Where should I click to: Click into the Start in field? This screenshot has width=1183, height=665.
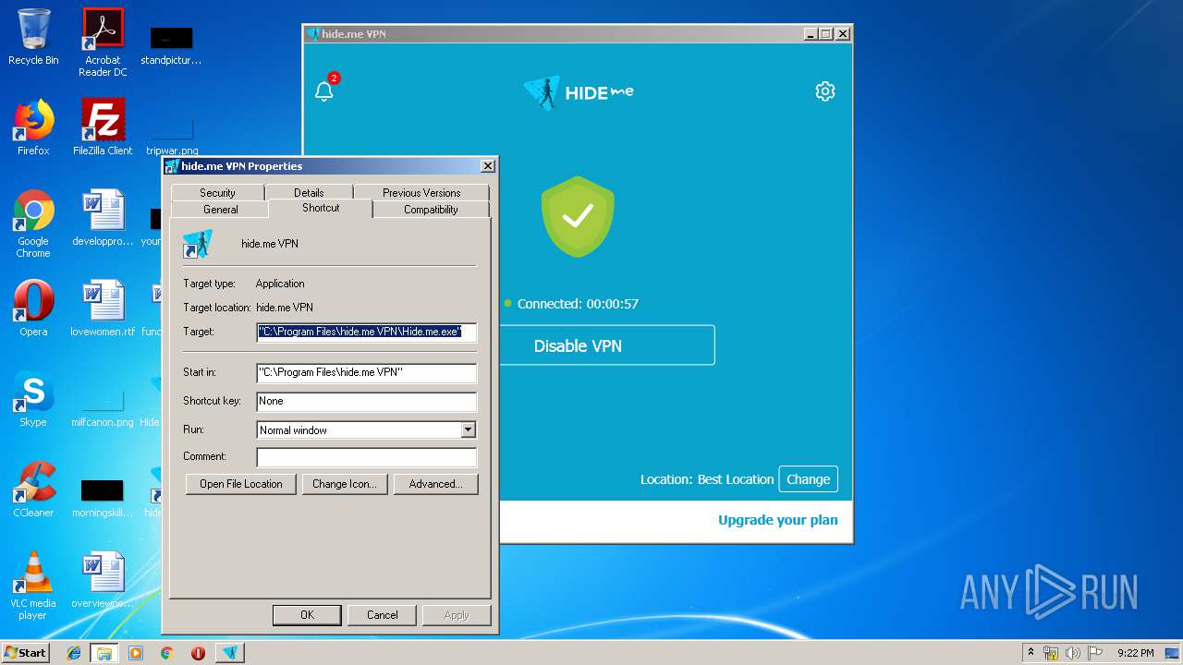pyautogui.click(x=367, y=372)
